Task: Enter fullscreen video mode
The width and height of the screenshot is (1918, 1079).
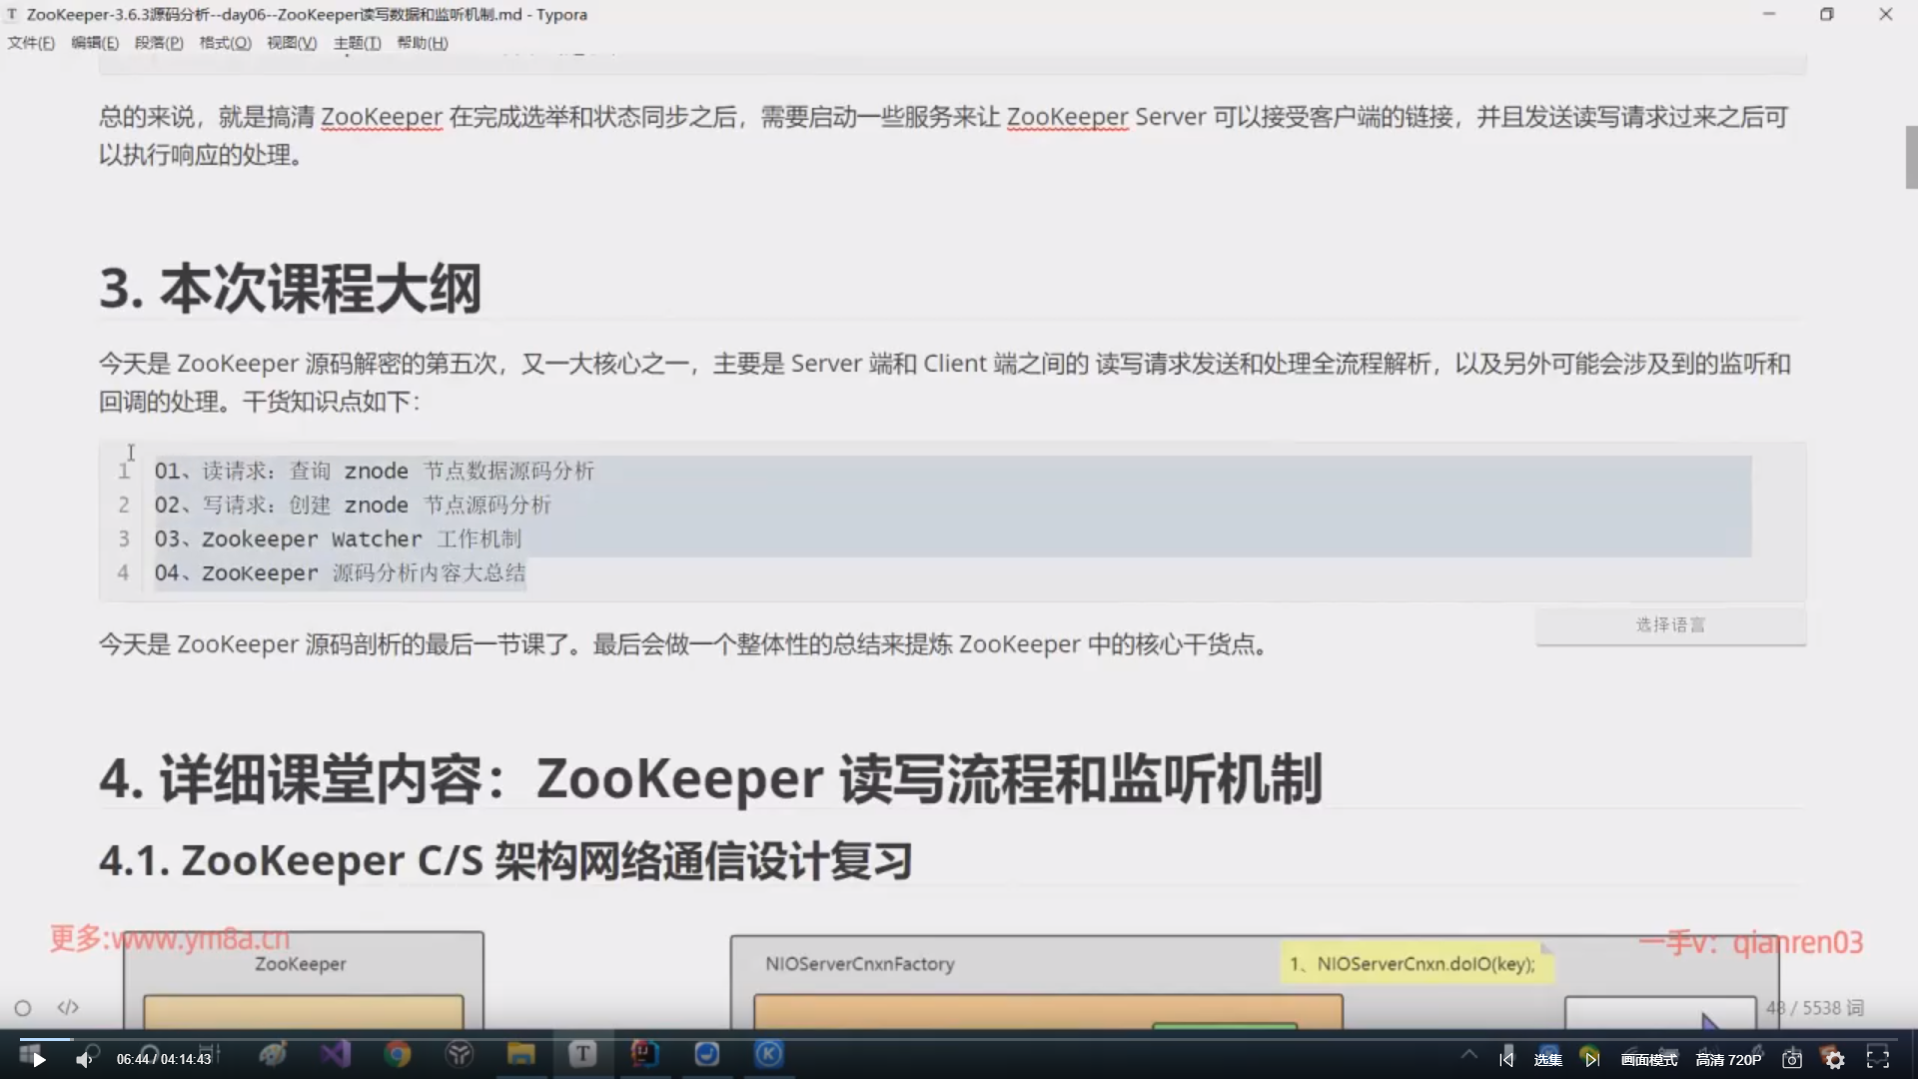Action: coord(1878,1059)
